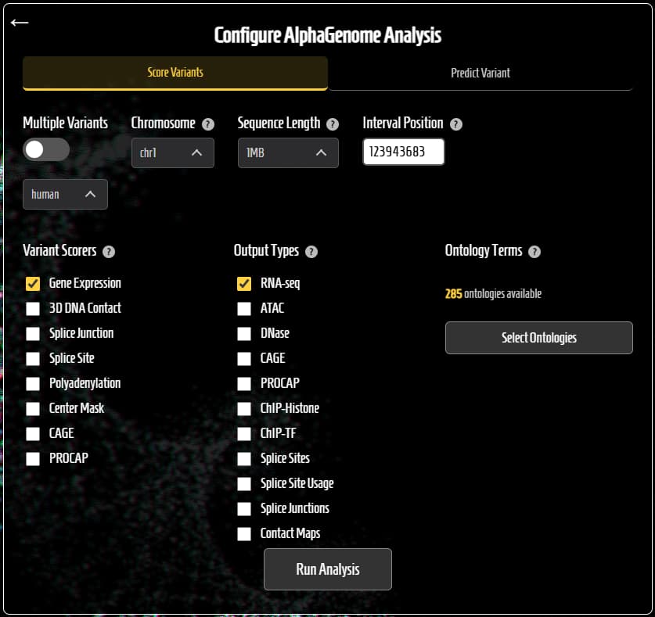The height and width of the screenshot is (617, 655).
Task: Enable the Polyadenylation scorer
Action: (x=33, y=384)
